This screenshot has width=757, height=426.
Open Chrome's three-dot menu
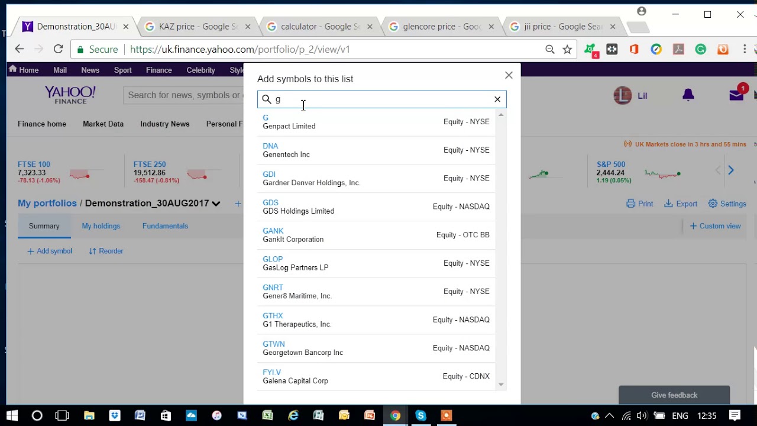(x=744, y=49)
